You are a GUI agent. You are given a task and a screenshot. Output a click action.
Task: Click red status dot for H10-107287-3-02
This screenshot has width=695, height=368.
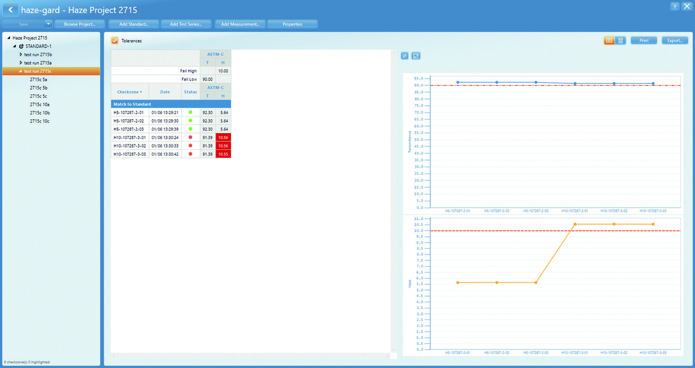(191, 146)
